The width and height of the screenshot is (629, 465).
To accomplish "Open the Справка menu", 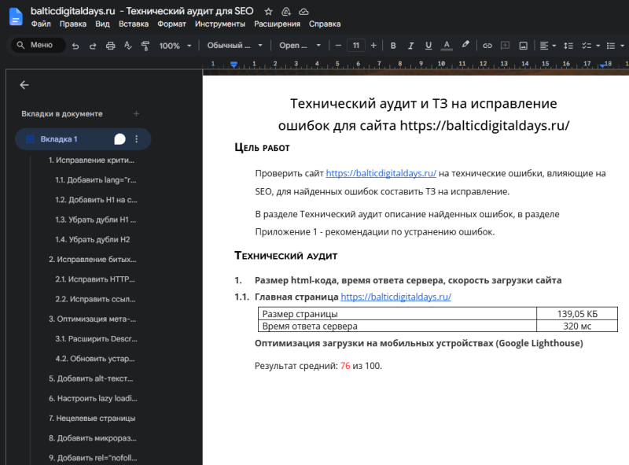I will [325, 24].
